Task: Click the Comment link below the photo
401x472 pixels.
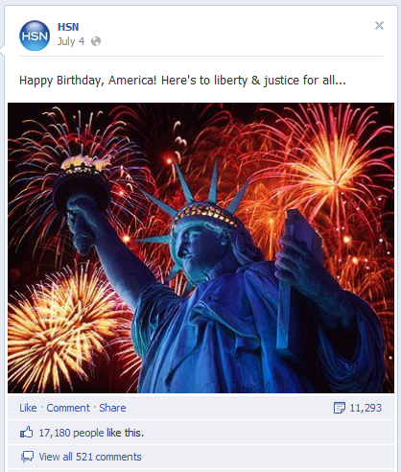Action: (x=68, y=408)
